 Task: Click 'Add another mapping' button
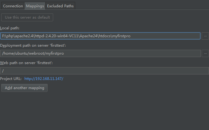(24, 88)
